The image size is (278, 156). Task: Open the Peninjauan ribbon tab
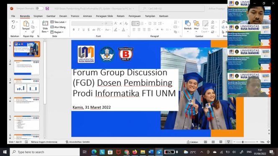pos(134,16)
